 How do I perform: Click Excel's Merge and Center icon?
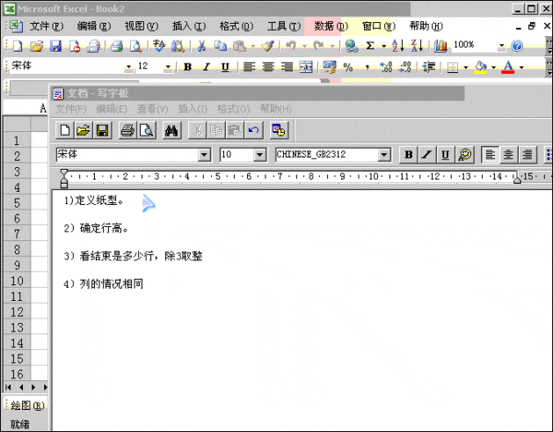[x=306, y=66]
